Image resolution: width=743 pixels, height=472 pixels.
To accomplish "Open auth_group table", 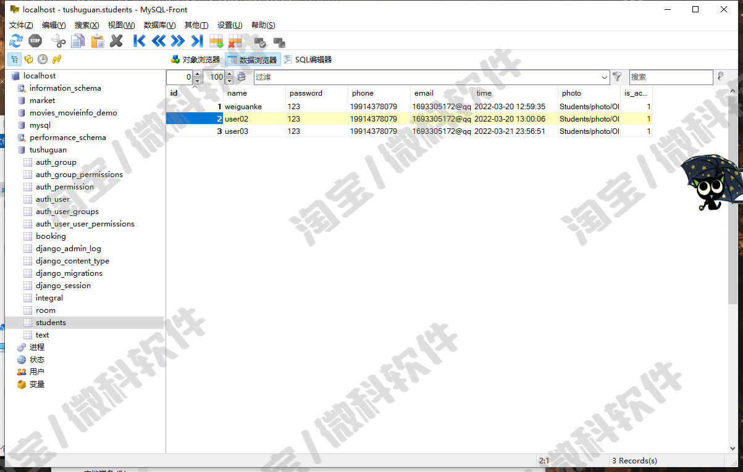I will coord(56,162).
